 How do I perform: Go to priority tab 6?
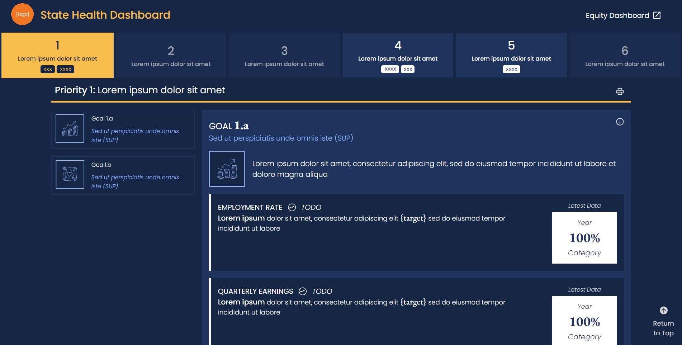(625, 56)
